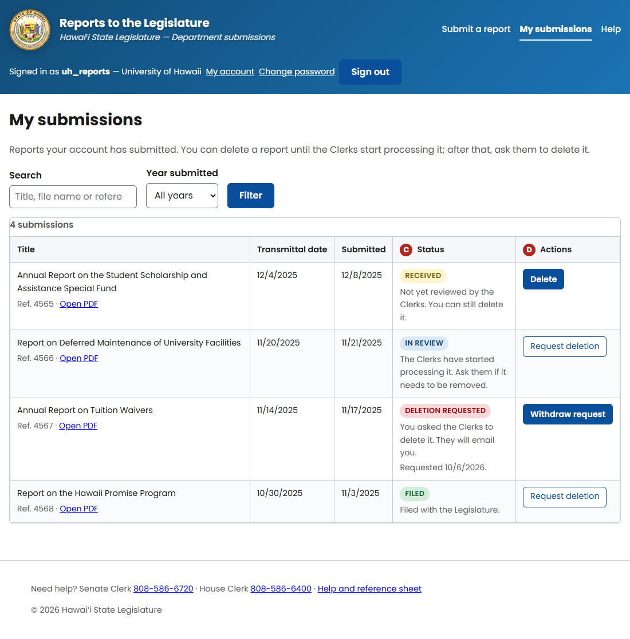Select Report on Deferred Maintenance title
The height and width of the screenshot is (639, 630).
click(129, 343)
